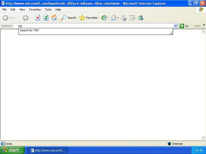This screenshot has height=154, width=206.
Task: Open the Home page house icon
Action: pos(54,18)
